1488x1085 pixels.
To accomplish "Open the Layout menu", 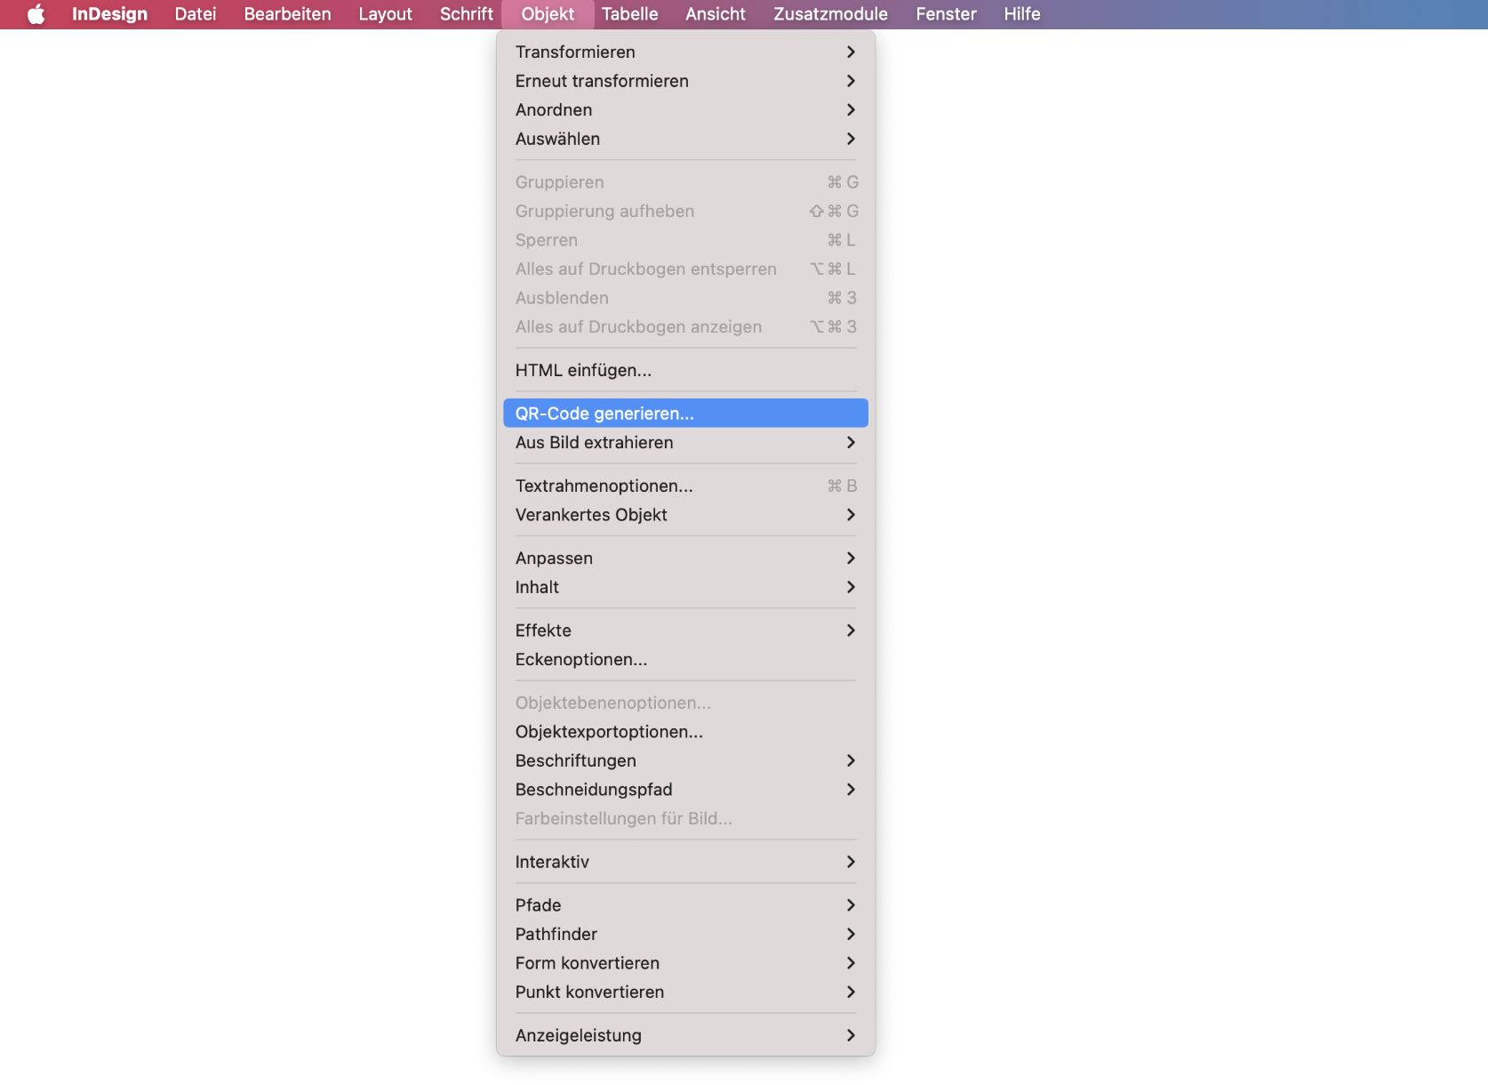I will [x=385, y=14].
